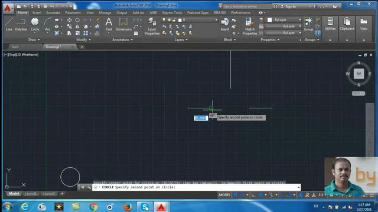
Task: Click the Hatch tool icon
Action: tap(57, 33)
